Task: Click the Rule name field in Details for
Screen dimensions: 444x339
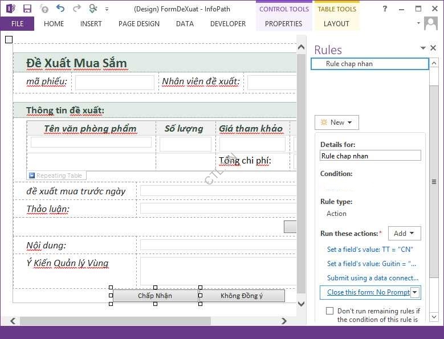Action: click(x=370, y=156)
